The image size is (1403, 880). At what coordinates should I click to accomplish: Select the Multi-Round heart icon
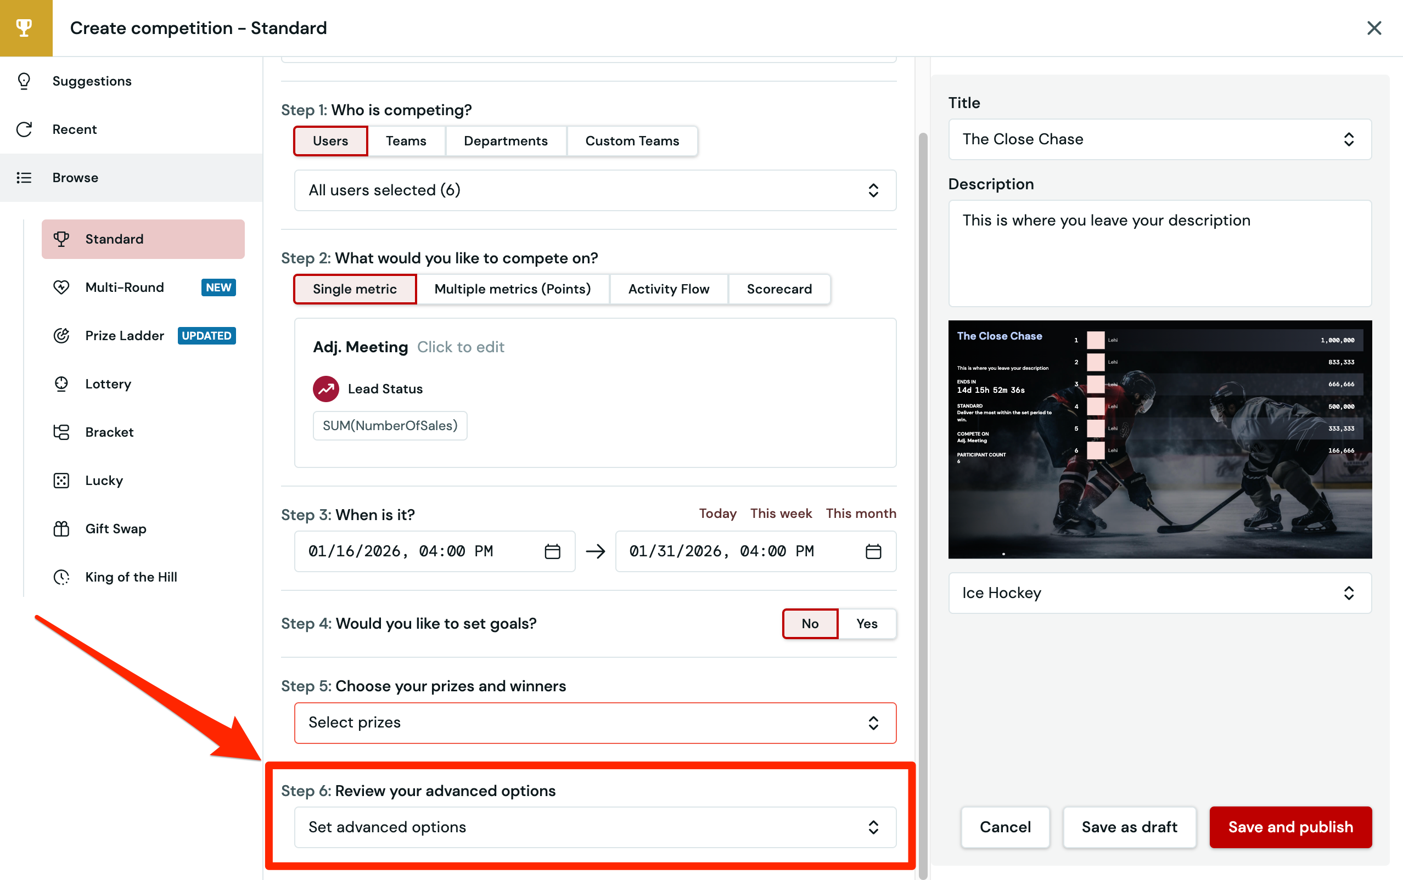point(61,287)
